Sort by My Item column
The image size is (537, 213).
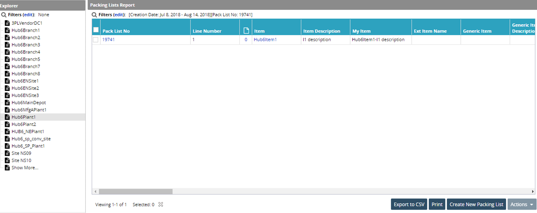pos(361,31)
